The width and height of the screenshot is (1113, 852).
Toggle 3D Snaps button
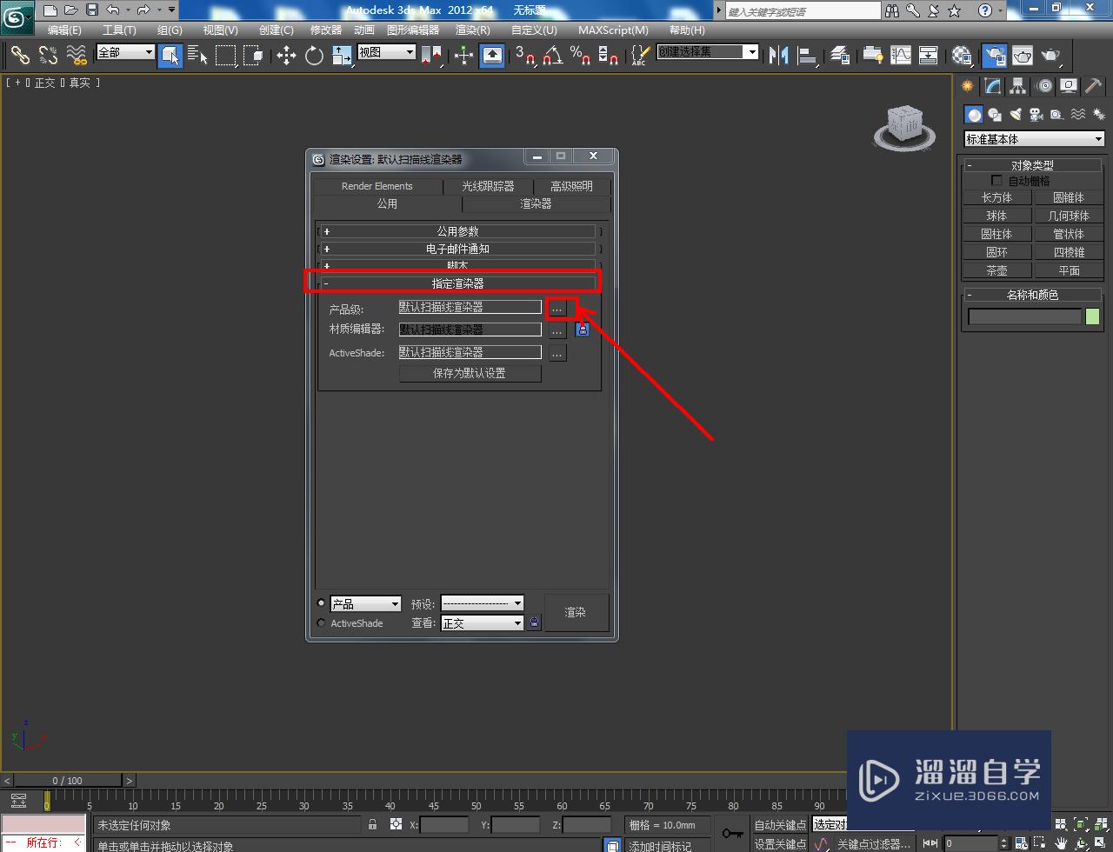coord(525,56)
